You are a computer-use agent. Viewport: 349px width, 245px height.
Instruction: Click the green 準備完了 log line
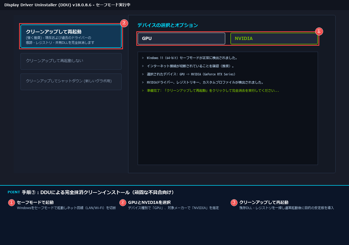(210, 91)
